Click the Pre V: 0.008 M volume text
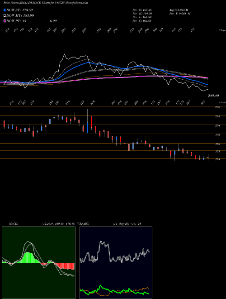This screenshot has height=299, width=226. [180, 14]
